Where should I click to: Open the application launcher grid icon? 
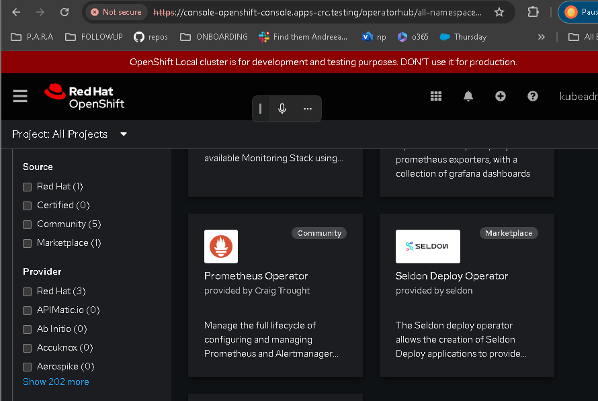click(436, 96)
